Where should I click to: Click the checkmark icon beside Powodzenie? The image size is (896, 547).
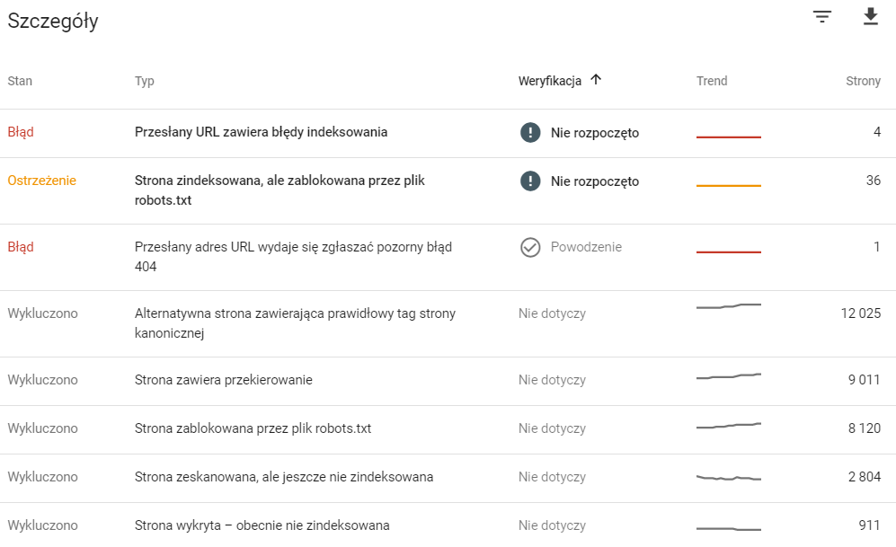[530, 248]
